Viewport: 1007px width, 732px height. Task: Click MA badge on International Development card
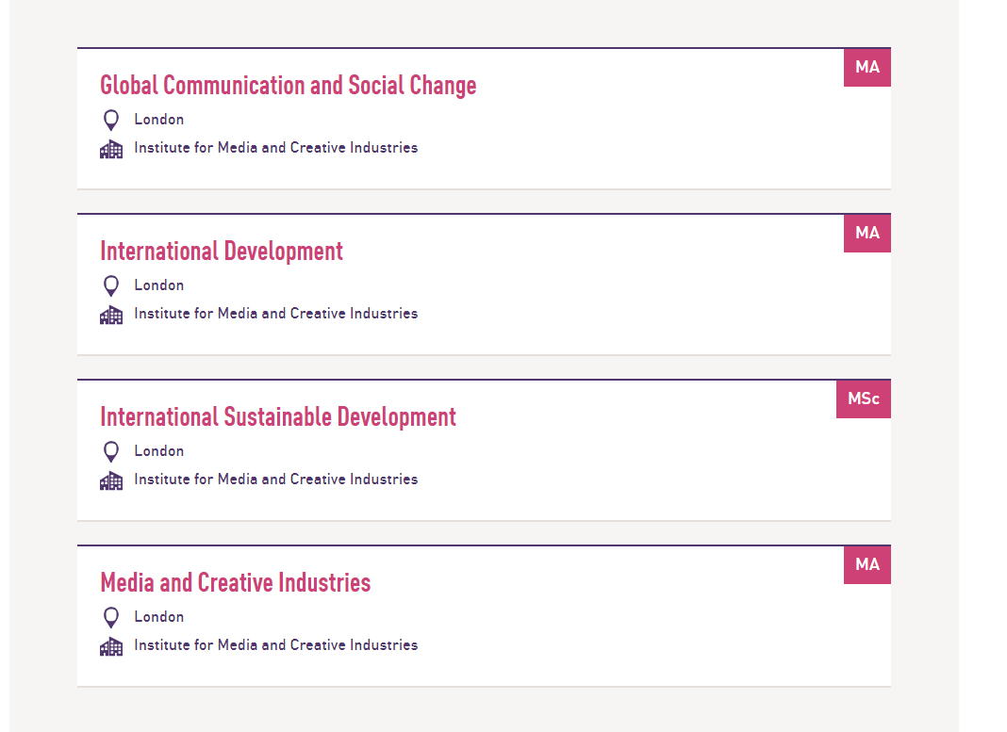(x=867, y=234)
